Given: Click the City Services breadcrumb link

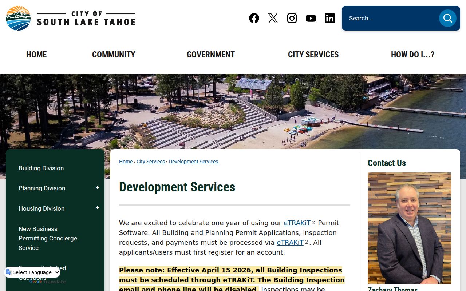Looking at the screenshot, I should tap(151, 162).
